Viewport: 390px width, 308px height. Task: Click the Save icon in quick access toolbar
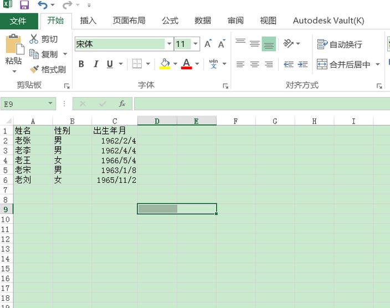coord(24,5)
